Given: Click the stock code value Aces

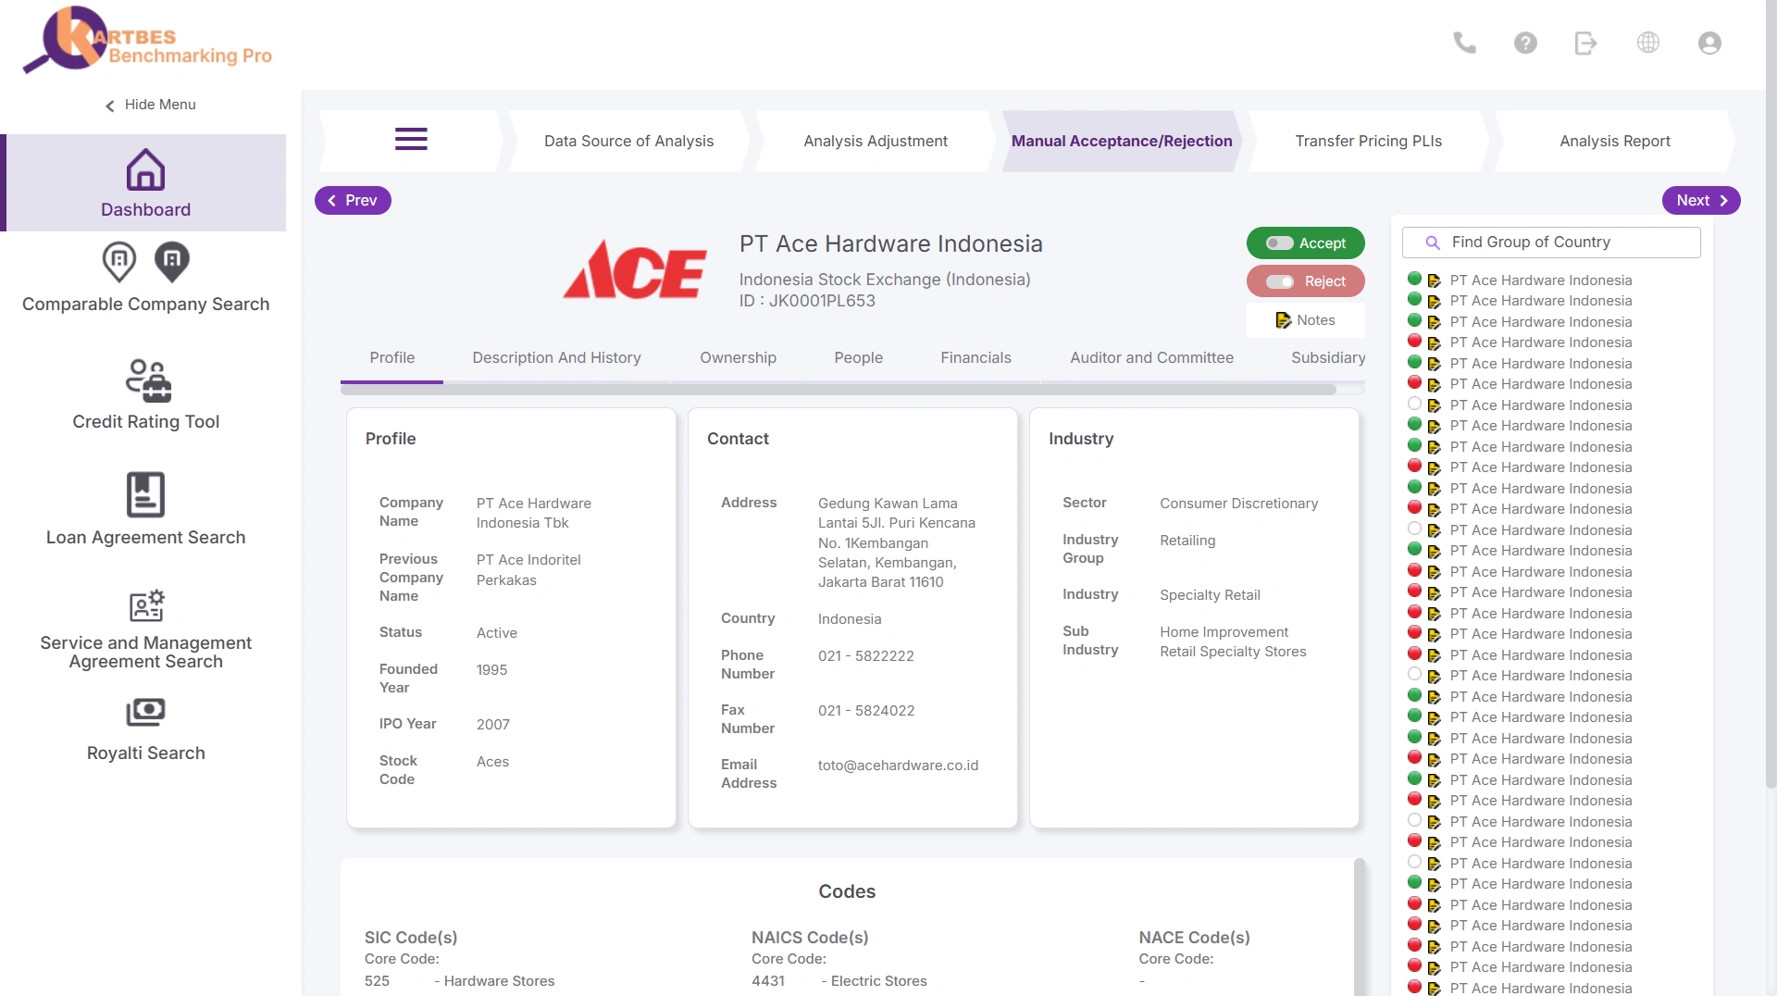Looking at the screenshot, I should 492,762.
